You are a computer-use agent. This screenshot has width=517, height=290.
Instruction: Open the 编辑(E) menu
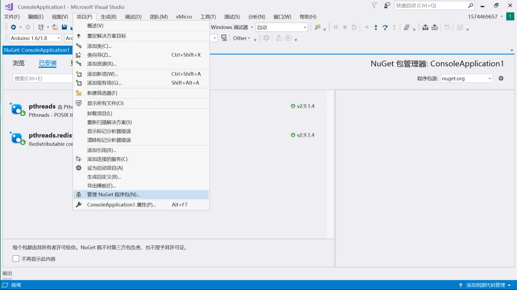36,17
